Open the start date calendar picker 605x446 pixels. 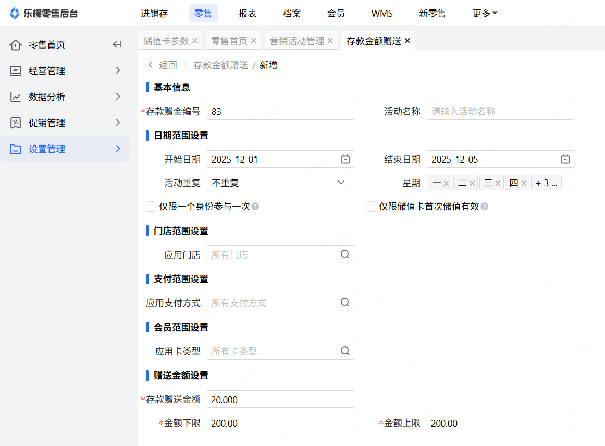(345, 160)
